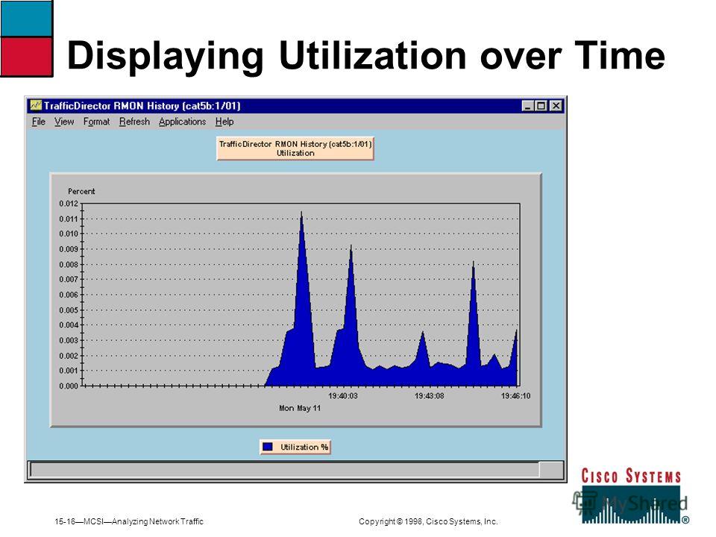The height and width of the screenshot is (537, 716).
Task: Click the Copyright 1998 Cisco Systems footer text
Action: point(428,521)
